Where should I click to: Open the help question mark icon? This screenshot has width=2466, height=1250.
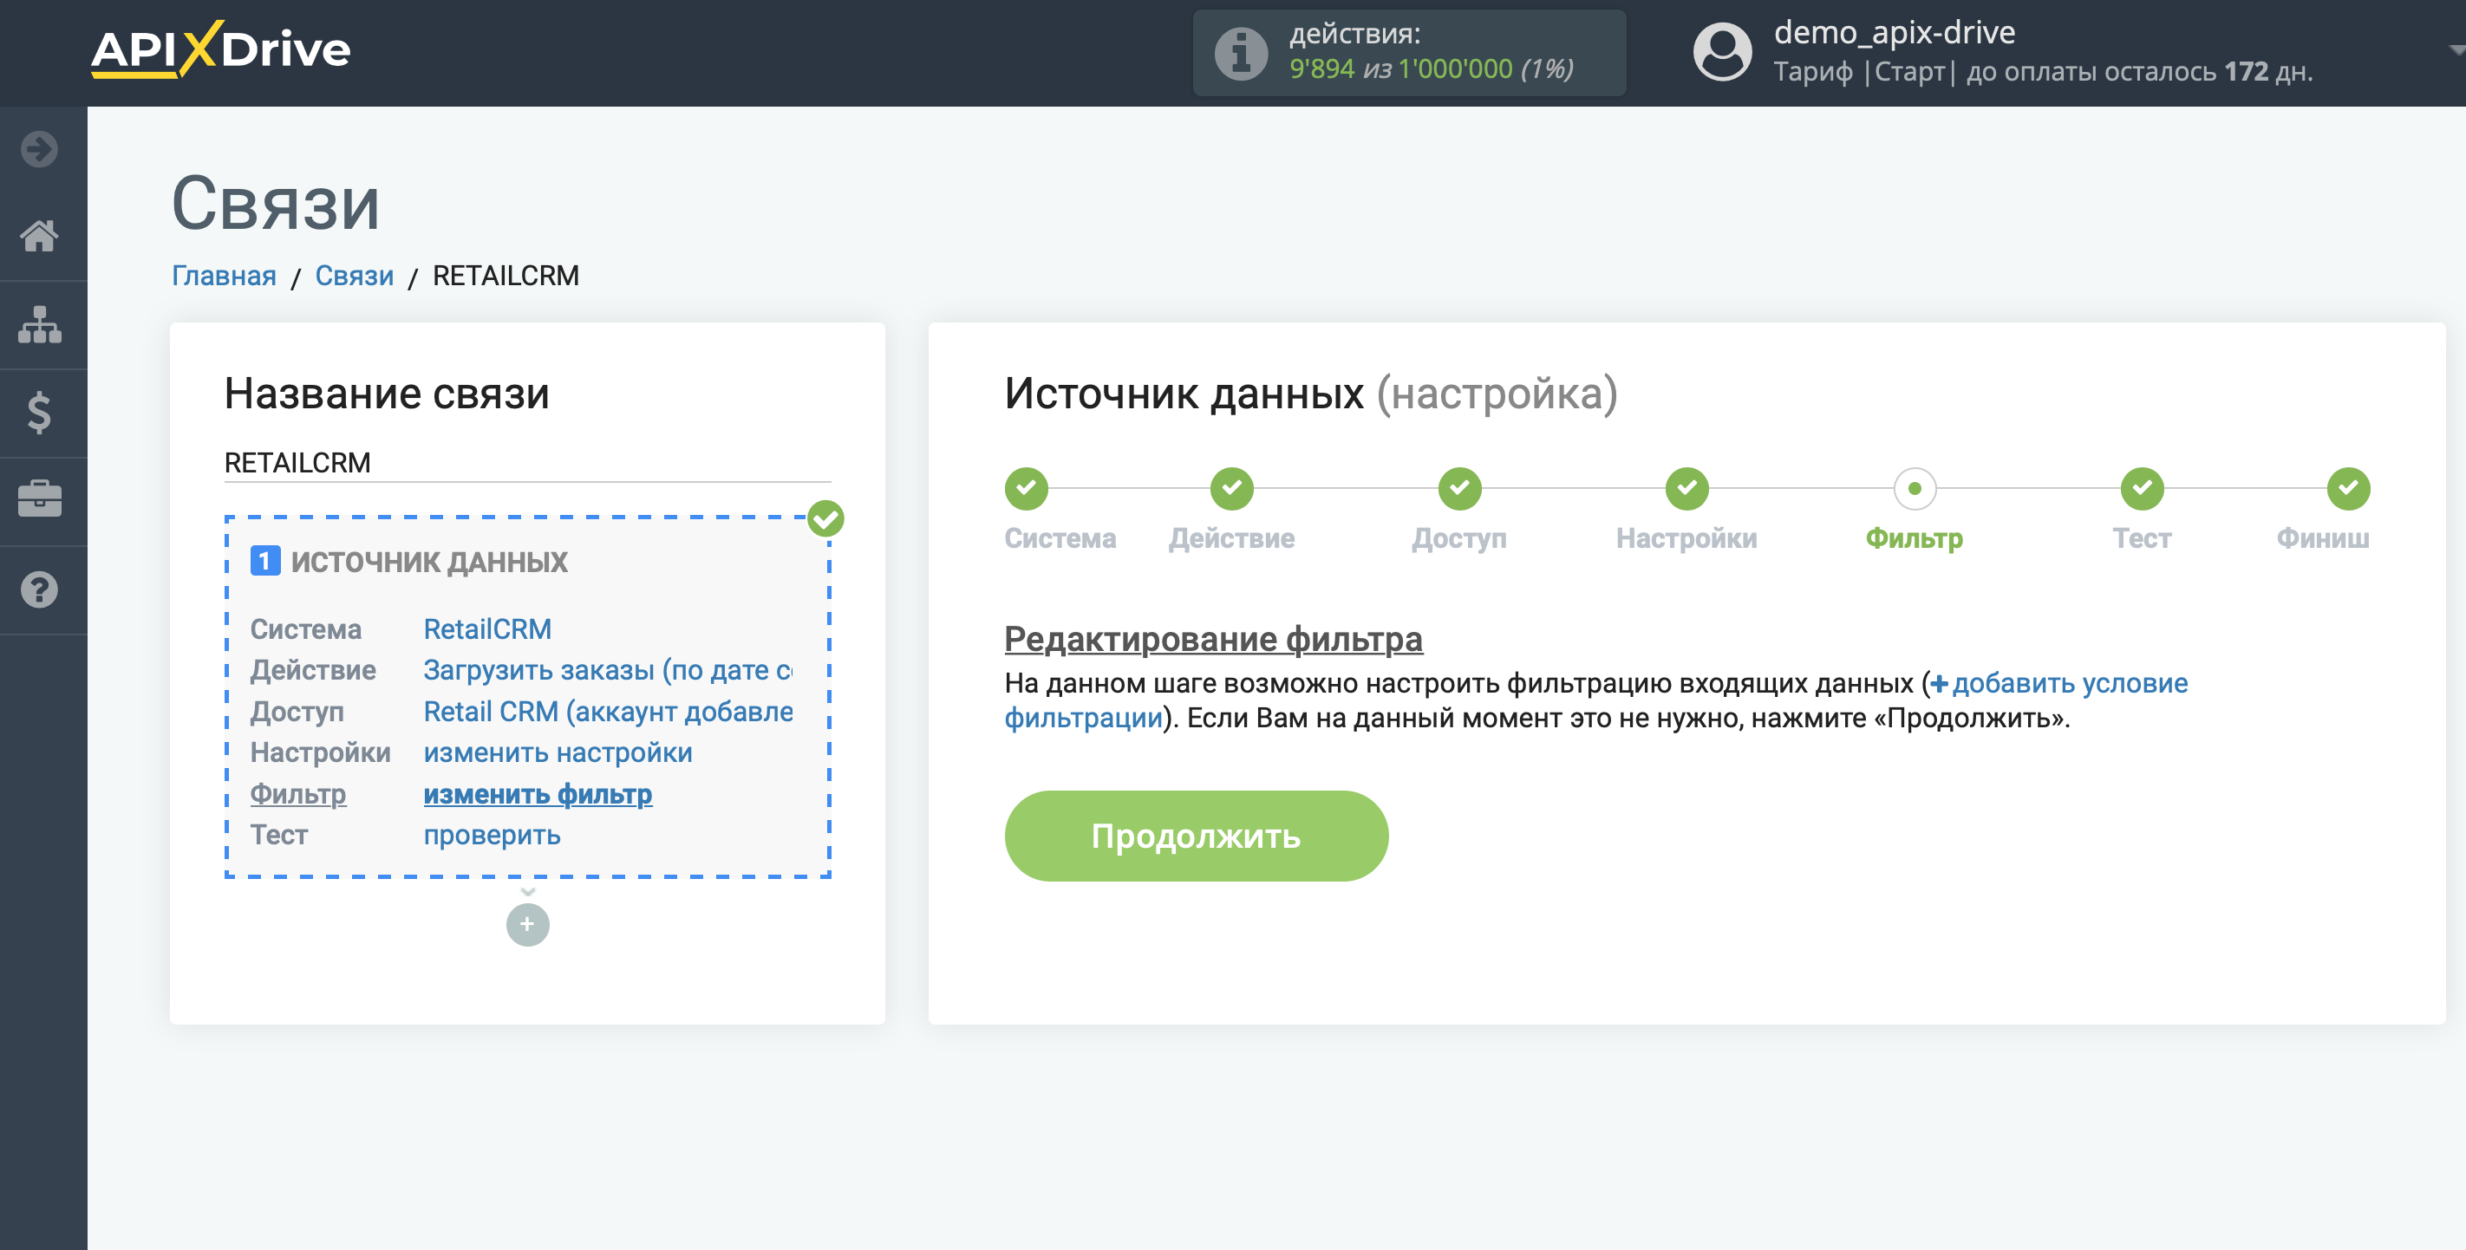(39, 589)
